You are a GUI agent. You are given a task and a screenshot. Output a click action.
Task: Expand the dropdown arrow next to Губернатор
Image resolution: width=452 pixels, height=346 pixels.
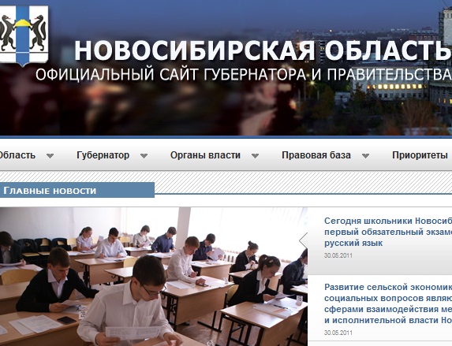144,156
